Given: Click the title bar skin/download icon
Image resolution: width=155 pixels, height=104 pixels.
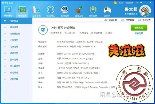Looking at the screenshot, I should [x=137, y=3].
